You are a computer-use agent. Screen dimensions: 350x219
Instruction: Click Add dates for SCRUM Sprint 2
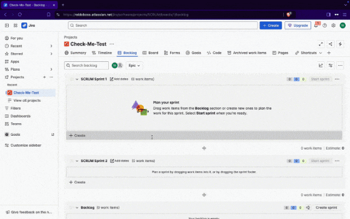tap(120, 161)
